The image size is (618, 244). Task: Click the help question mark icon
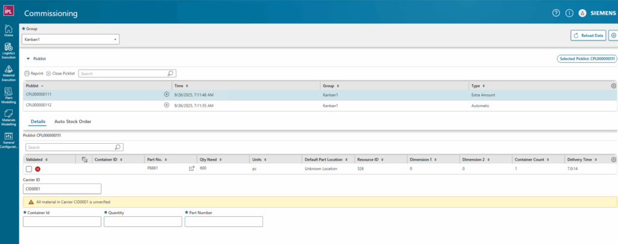pyautogui.click(x=556, y=13)
